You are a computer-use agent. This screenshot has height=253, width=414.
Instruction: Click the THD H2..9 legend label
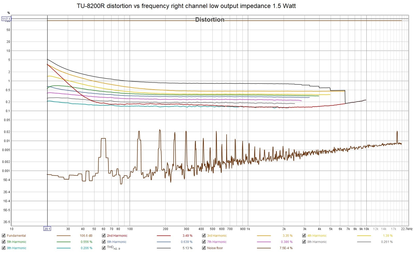[114, 248]
